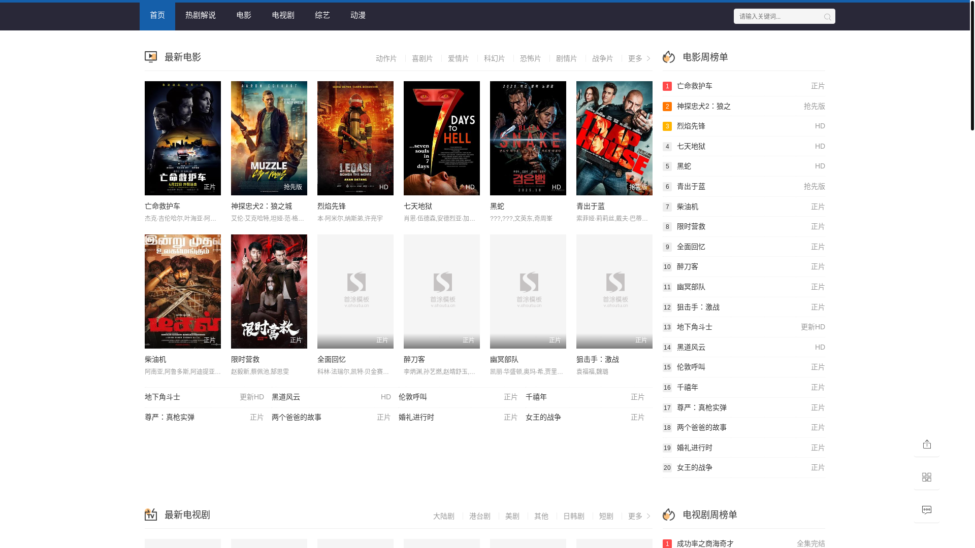
Task: Filter movies by 科幻片
Action: [495, 58]
